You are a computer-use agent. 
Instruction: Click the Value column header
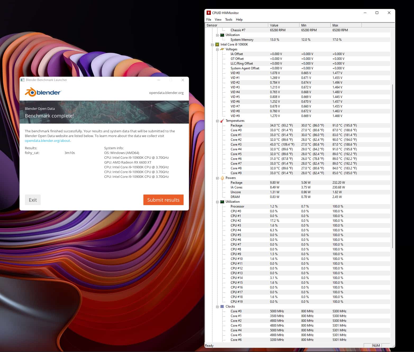tap(284, 25)
